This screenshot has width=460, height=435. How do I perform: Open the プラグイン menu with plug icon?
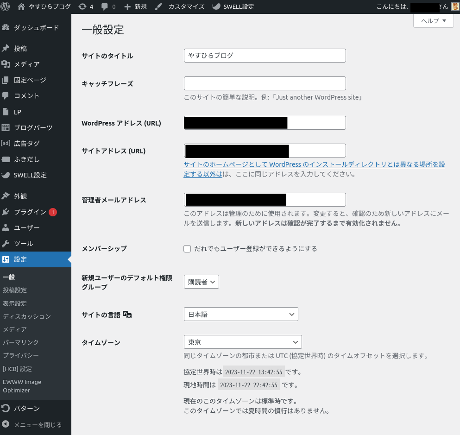[x=30, y=212]
